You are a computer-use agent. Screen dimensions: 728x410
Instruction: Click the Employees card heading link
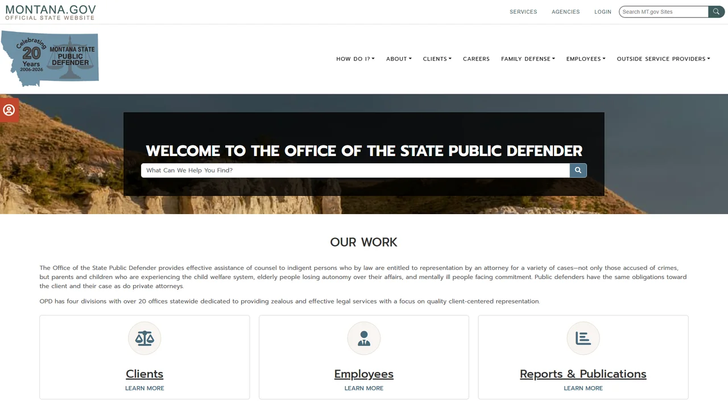364,374
